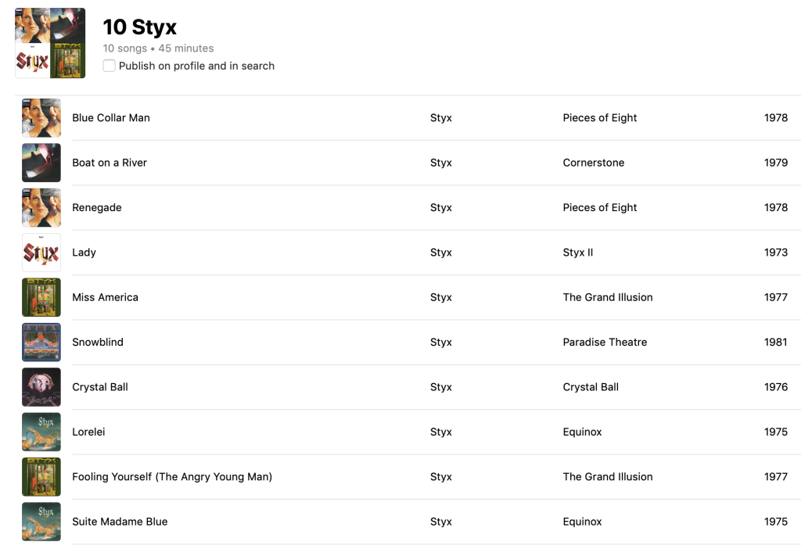This screenshot has height=549, width=801.
Task: Open Styx II album link
Action: pos(578,253)
